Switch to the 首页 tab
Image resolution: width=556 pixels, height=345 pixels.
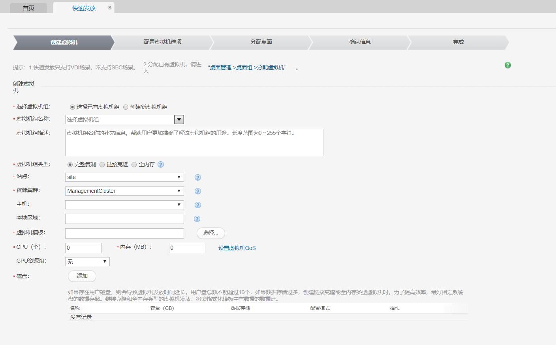[28, 7]
